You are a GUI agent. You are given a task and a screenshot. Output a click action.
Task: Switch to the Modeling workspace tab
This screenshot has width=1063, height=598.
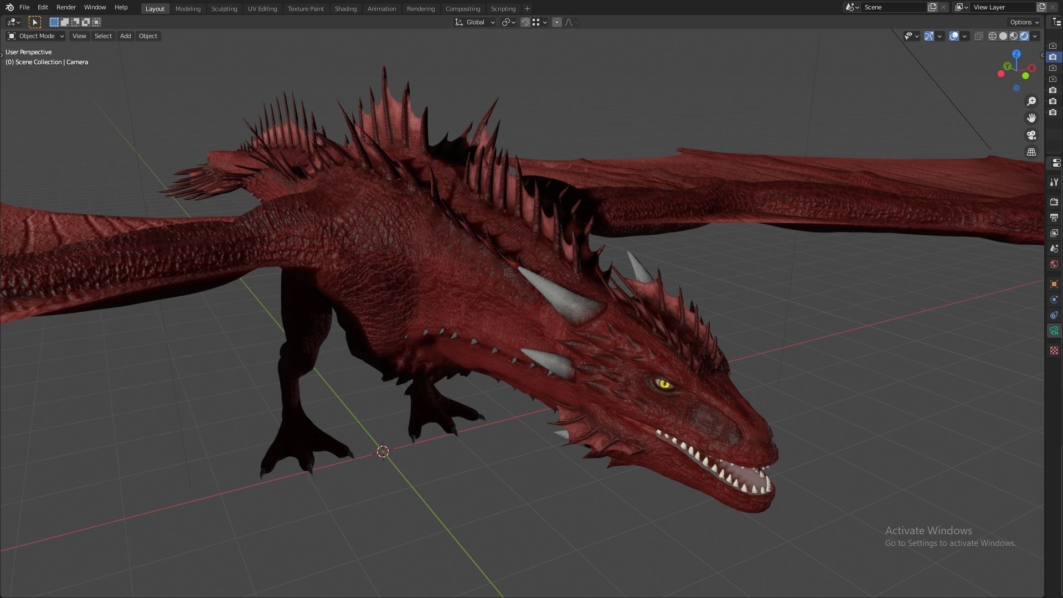pyautogui.click(x=188, y=9)
